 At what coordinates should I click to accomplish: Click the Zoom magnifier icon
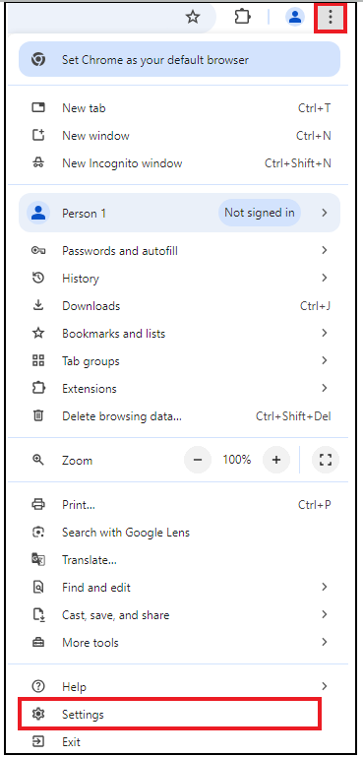coord(38,460)
